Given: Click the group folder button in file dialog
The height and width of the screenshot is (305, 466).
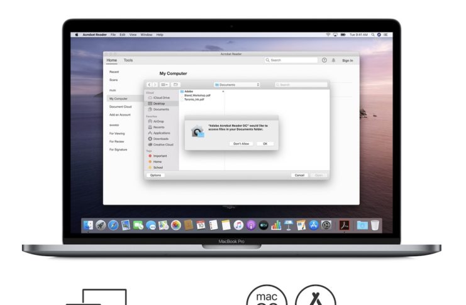Looking at the screenshot, I should (175, 85).
